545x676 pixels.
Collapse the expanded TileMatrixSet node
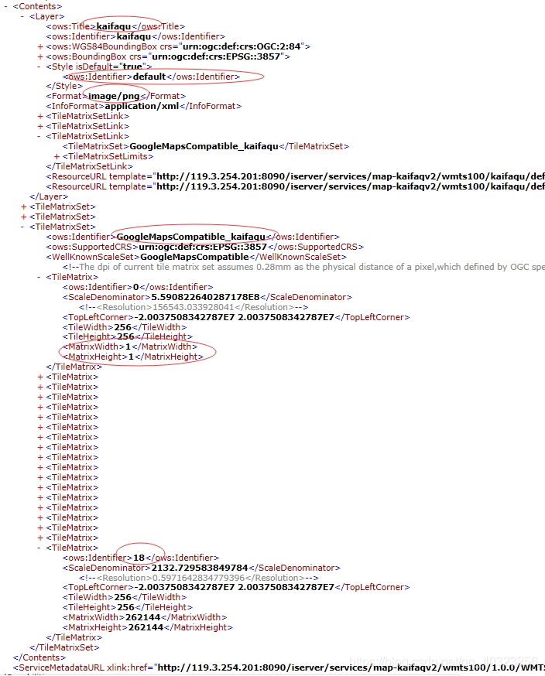22,227
